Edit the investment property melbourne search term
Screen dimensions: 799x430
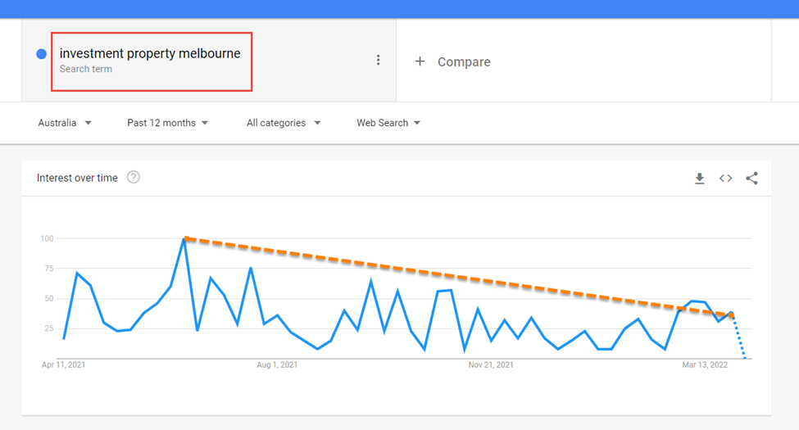coord(150,53)
